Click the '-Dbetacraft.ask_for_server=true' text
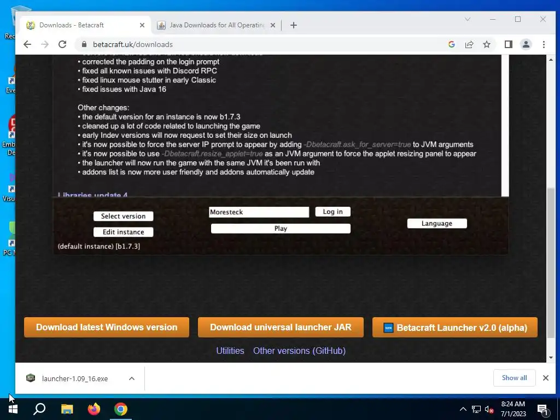The width and height of the screenshot is (560, 420). (357, 144)
